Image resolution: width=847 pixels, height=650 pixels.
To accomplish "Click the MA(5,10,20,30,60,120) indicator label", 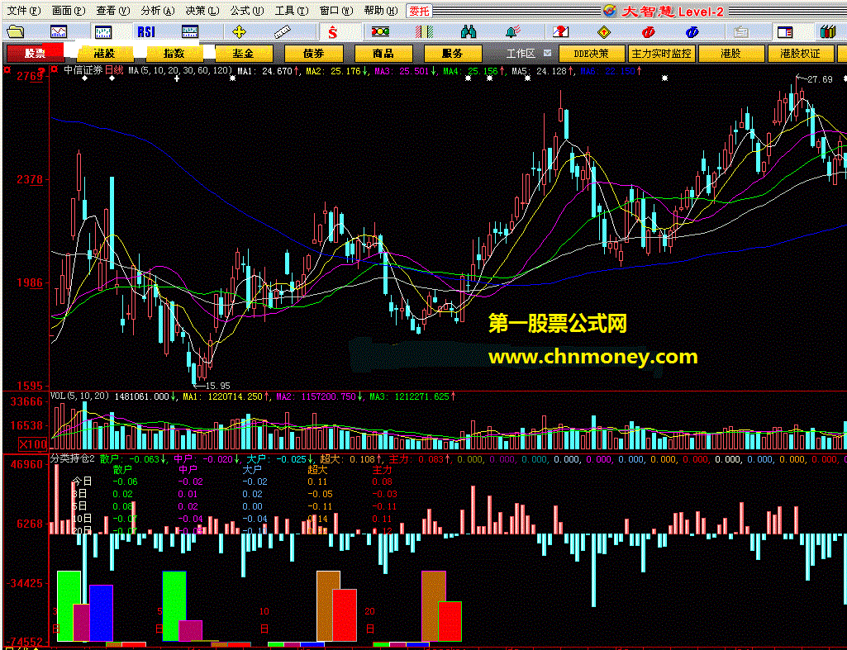I will pos(180,71).
